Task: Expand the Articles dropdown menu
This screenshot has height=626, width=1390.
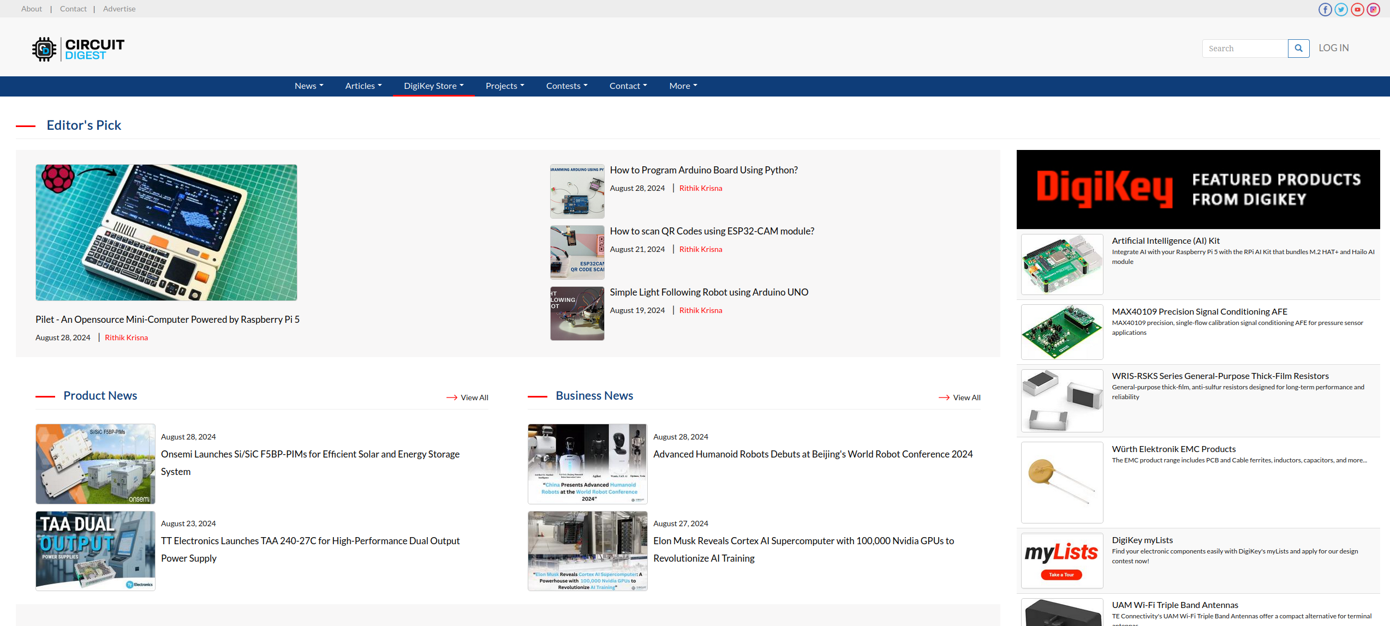Action: click(362, 86)
